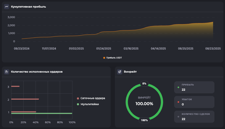Click the Количество исполненных ордеров heading

click(37, 72)
